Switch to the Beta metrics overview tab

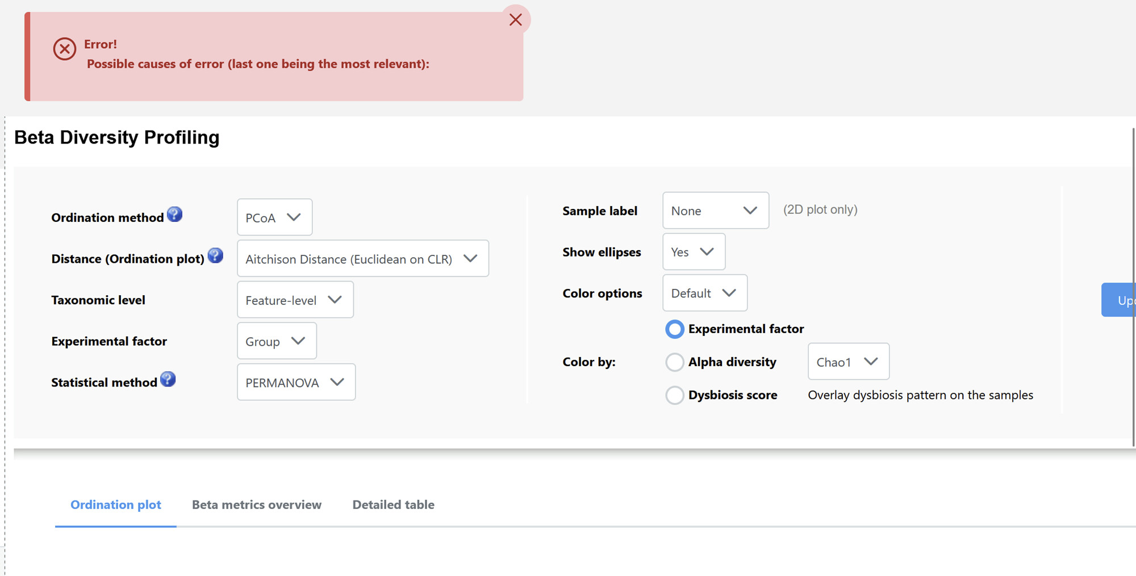tap(257, 504)
